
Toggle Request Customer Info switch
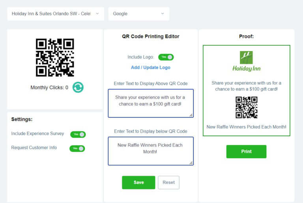coord(77,148)
